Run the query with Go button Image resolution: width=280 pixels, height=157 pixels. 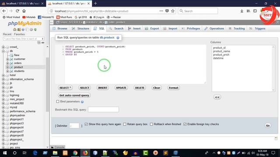(x=268, y=126)
